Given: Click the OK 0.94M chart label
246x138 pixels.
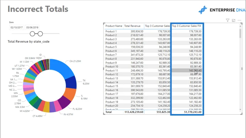Looking at the screenshot, I should tap(30, 58).
